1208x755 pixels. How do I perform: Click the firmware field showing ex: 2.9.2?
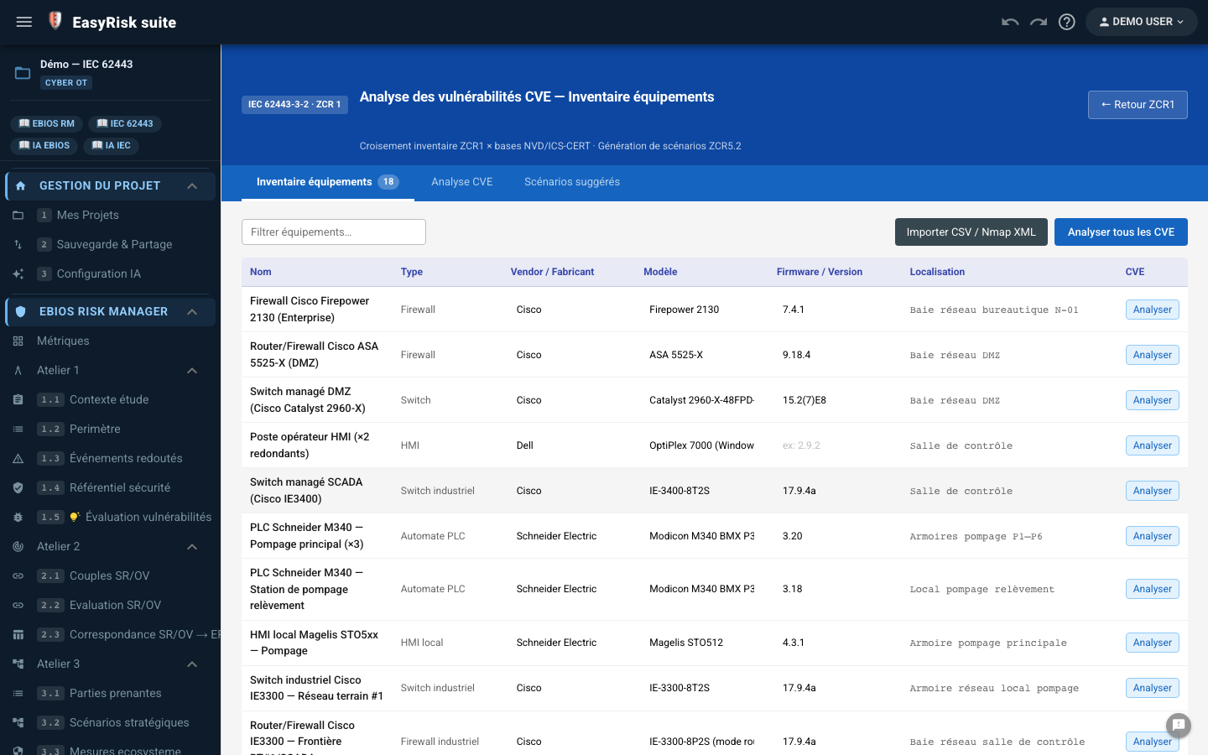tap(833, 445)
